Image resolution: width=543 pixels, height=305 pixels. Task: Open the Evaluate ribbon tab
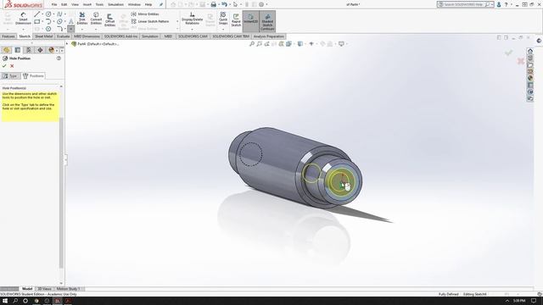pos(63,36)
